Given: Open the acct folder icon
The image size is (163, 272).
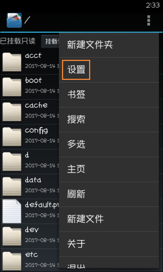Looking at the screenshot, I should [x=12, y=62].
